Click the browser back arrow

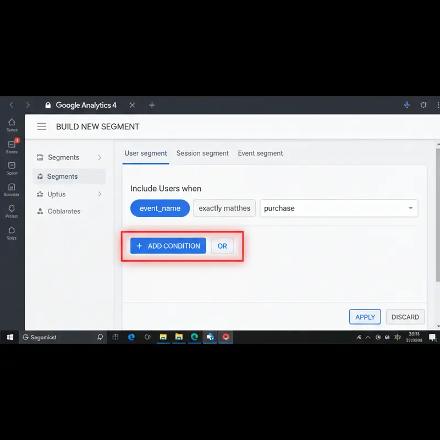point(11,105)
